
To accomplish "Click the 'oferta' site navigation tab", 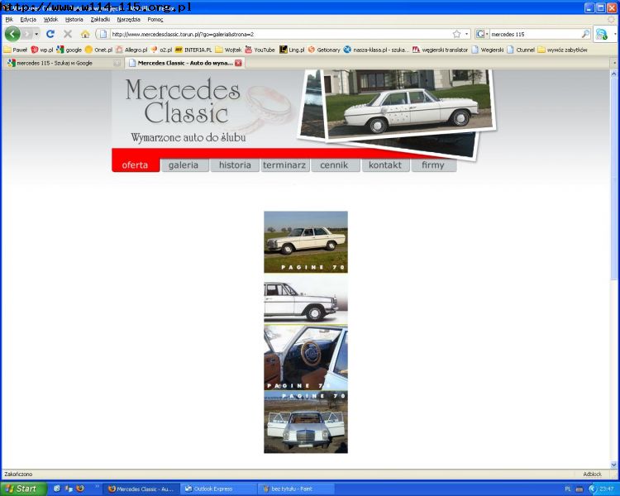I will [x=136, y=165].
